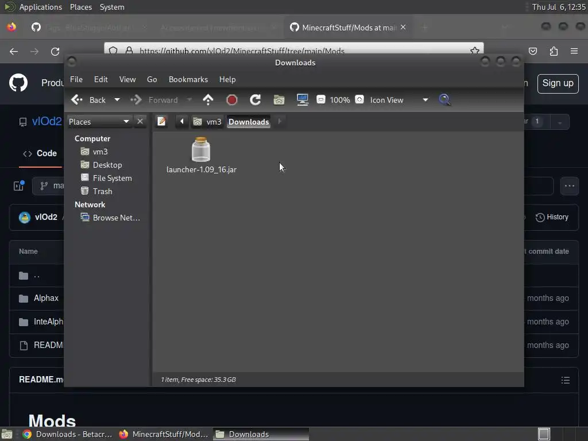Open the Places menu in top panel
This screenshot has width=588, height=441.
pyautogui.click(x=81, y=7)
